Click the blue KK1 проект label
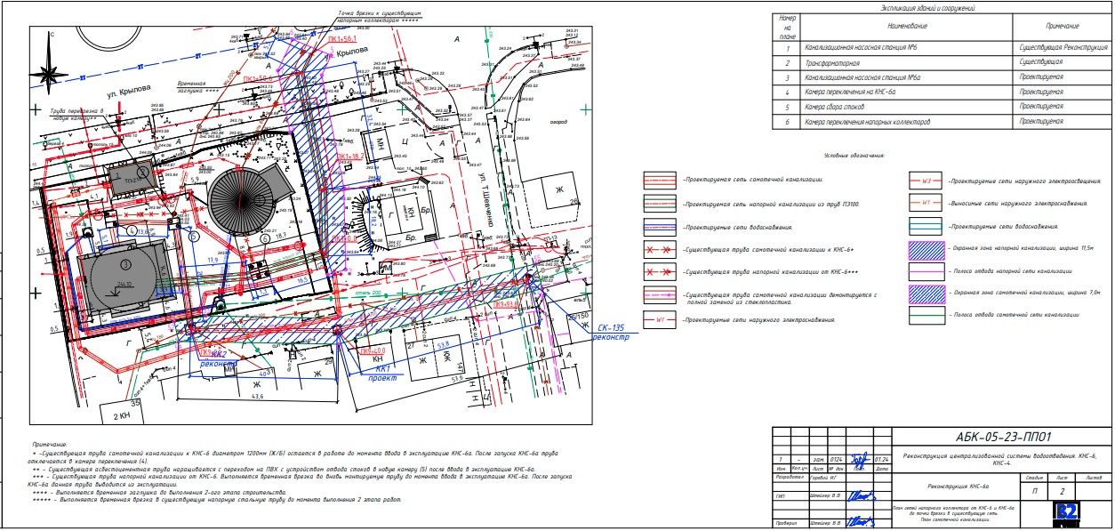Viewport: 1115px width, 531px height. 384,371
